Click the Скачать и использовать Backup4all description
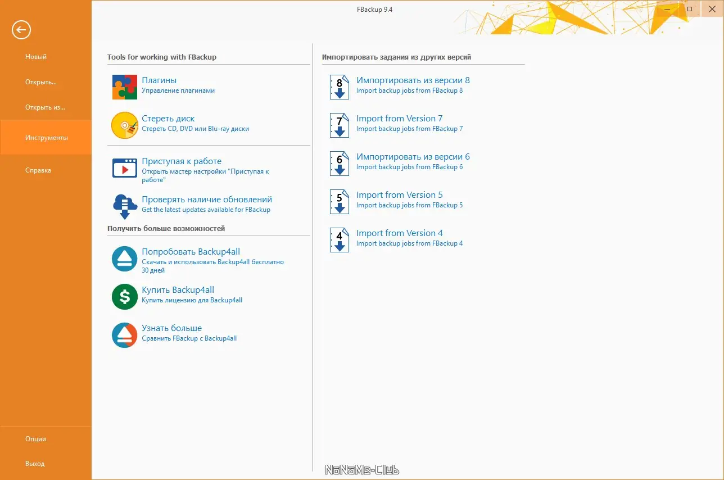 point(212,266)
